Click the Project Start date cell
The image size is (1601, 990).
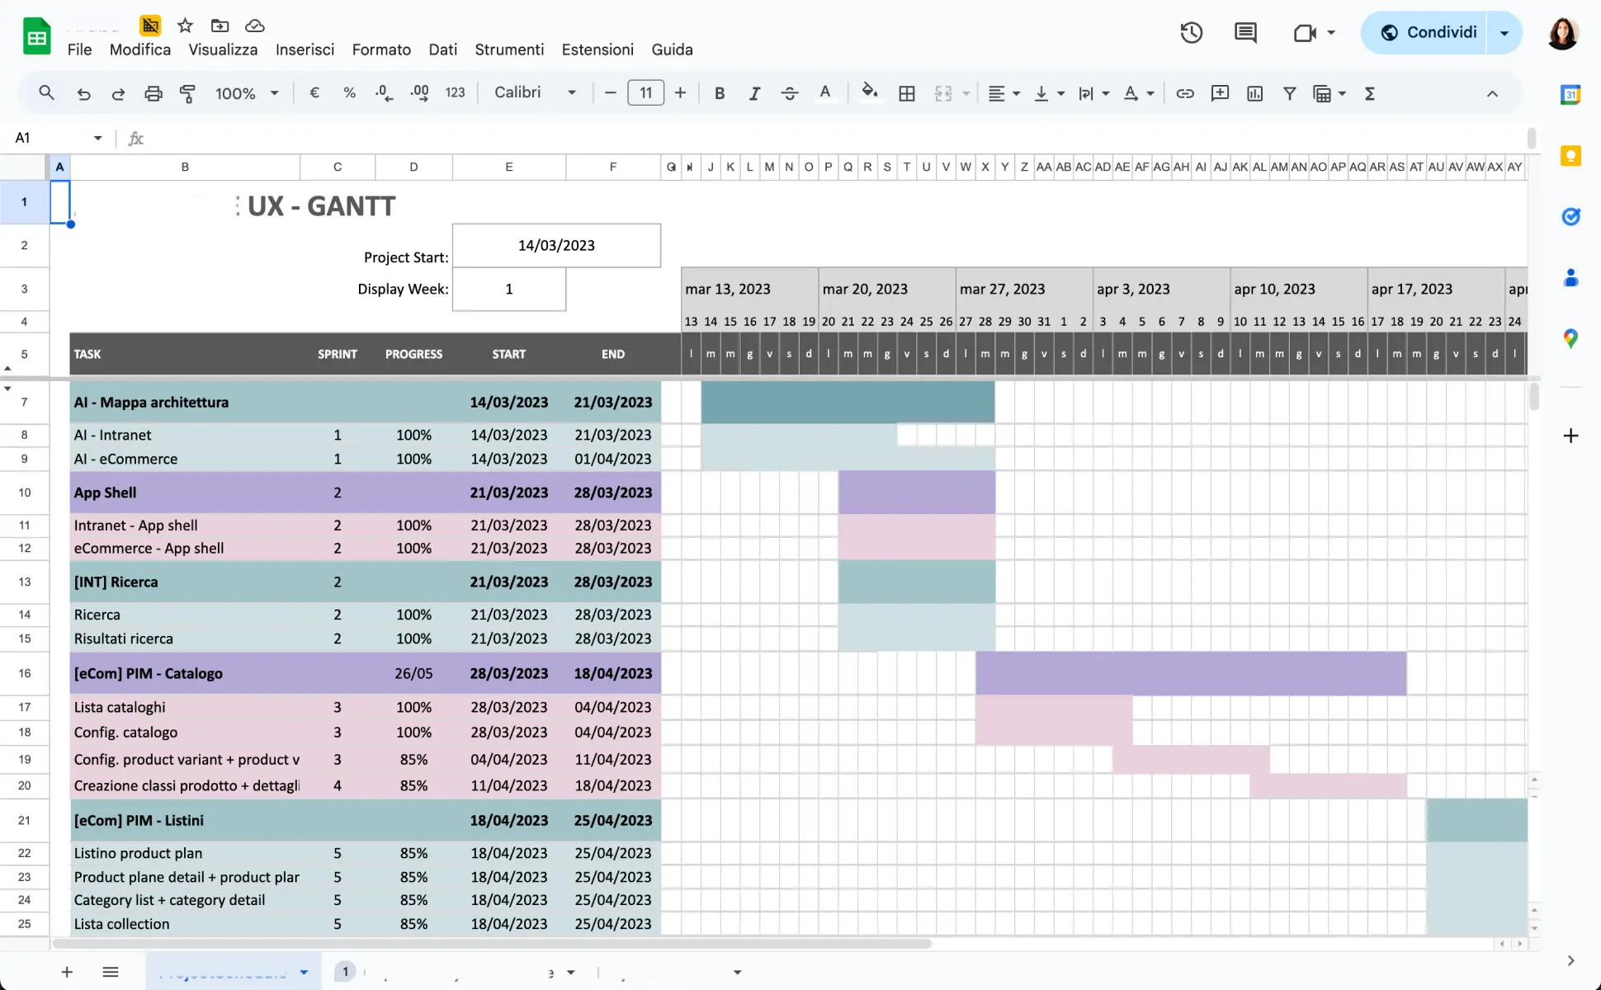556,245
